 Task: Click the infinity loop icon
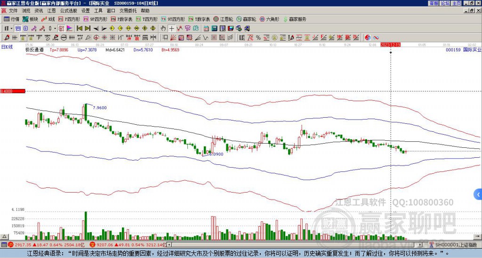point(376,38)
